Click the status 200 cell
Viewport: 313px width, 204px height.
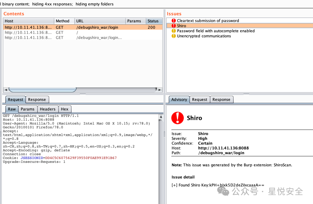pyautogui.click(x=152, y=27)
